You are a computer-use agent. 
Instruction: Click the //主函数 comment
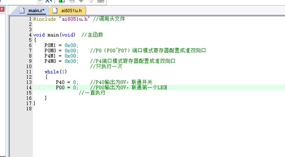pyautogui.click(x=92, y=35)
